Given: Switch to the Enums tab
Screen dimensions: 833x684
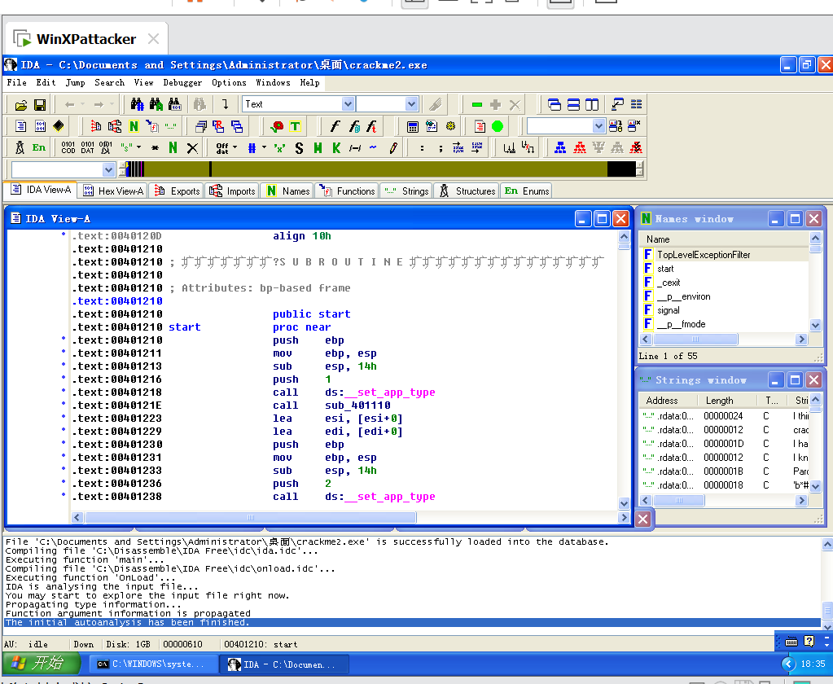Looking at the screenshot, I should [x=527, y=191].
